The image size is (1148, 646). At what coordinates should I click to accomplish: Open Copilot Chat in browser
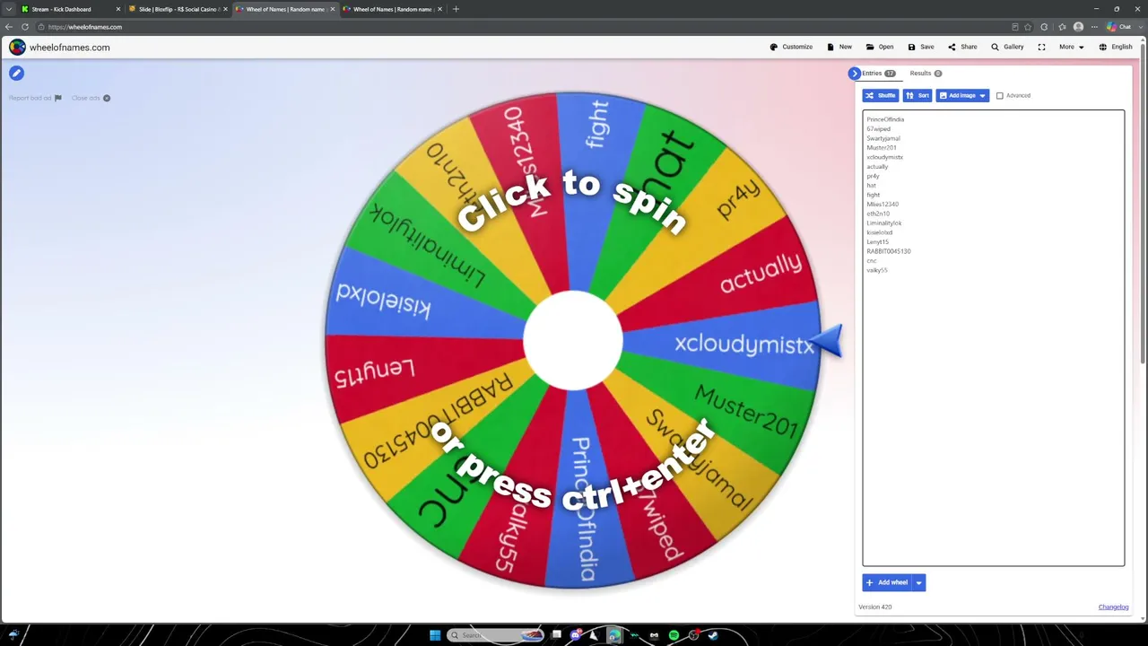1119,27
